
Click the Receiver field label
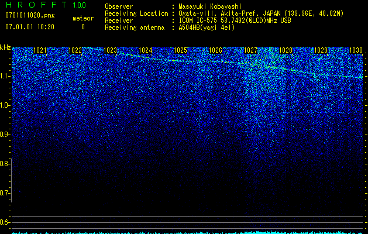[x=119, y=20]
